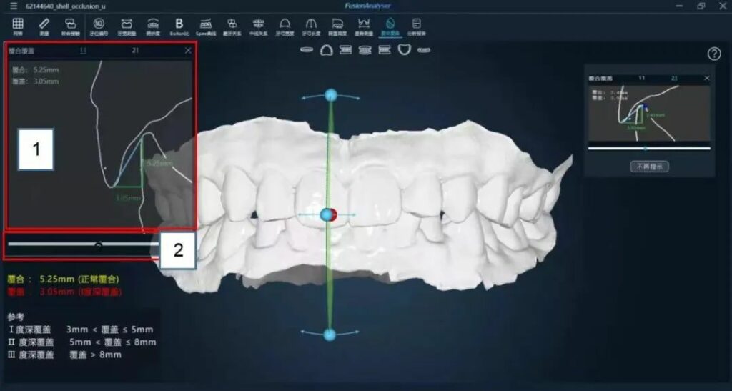Click the 不再提示 button
732x391 pixels.
649,166
